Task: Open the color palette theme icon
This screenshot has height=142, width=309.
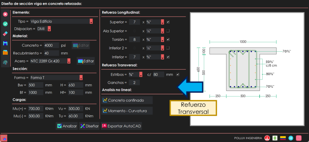Action: tap(5, 62)
